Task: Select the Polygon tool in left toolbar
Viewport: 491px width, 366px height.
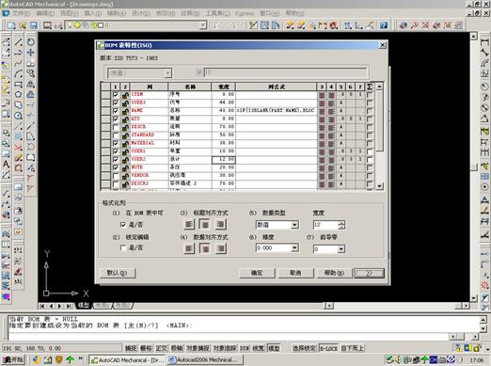Action: tap(18, 94)
